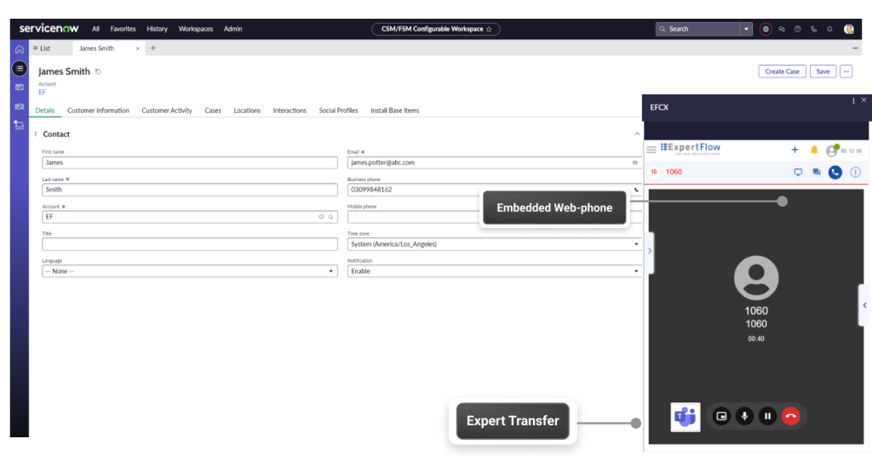Open the ExpertFlow hamburger menu
Viewport: 872px width, 456px height.
(x=651, y=150)
